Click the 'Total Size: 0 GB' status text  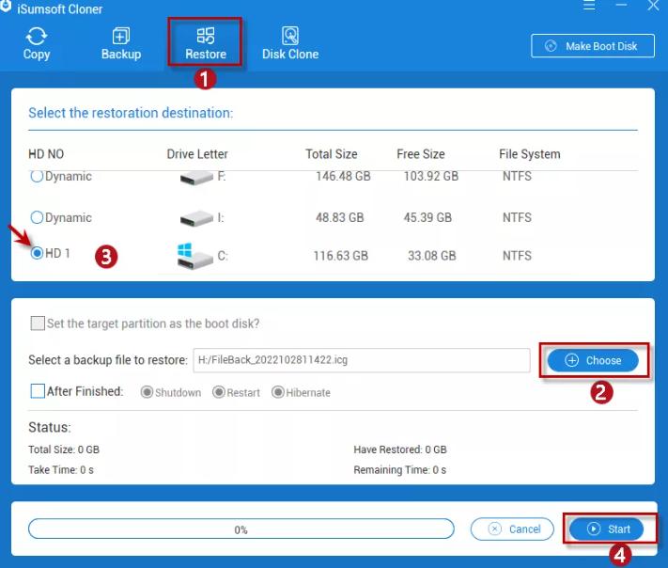coord(64,450)
